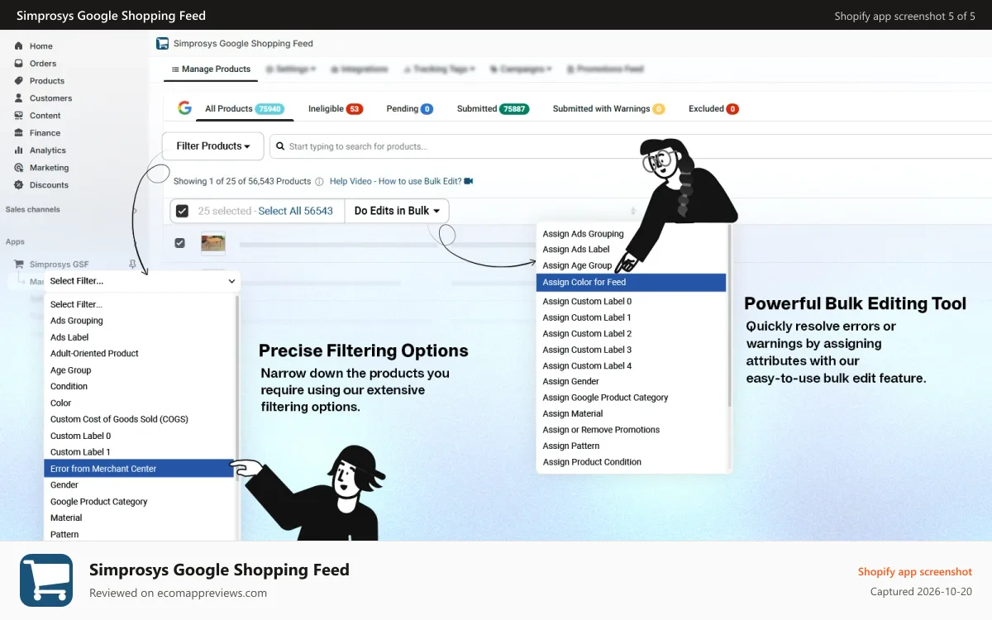Choose Assign Material from bulk menu
The width and height of the screenshot is (992, 620).
click(573, 414)
